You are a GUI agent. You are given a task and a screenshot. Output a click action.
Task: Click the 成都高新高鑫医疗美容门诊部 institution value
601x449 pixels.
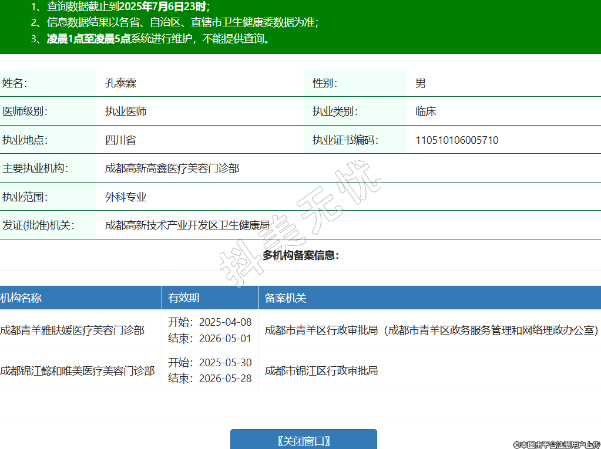[x=172, y=168]
